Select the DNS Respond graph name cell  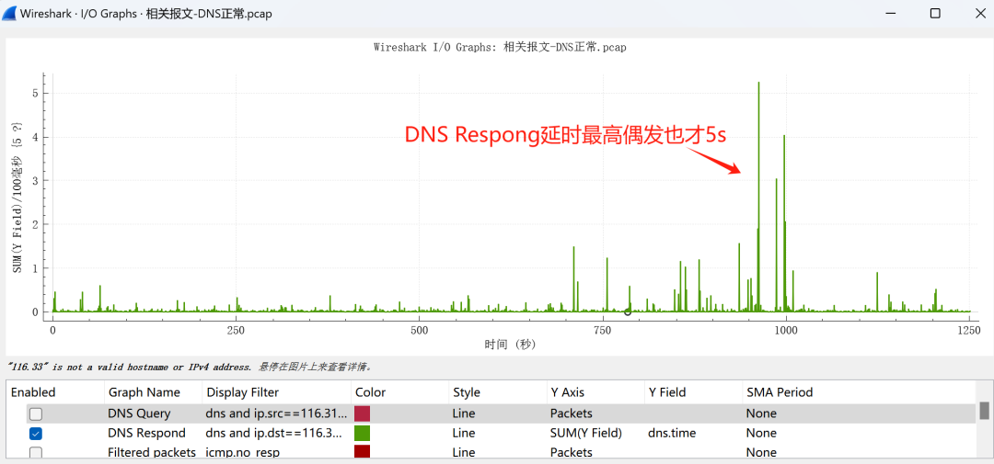pos(146,433)
